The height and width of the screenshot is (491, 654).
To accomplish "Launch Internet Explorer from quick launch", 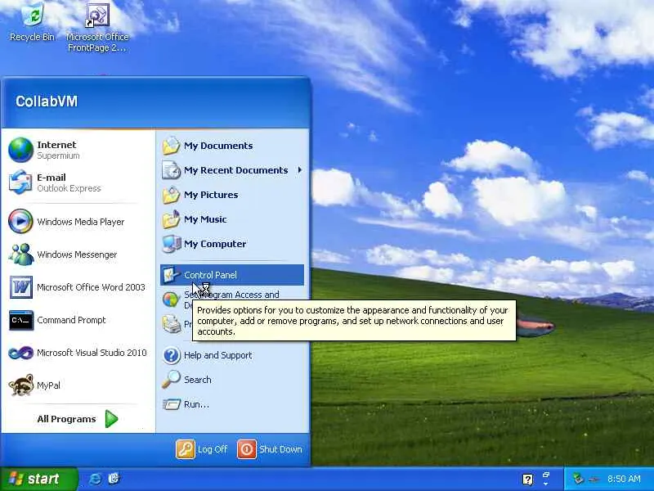I will [x=95, y=479].
